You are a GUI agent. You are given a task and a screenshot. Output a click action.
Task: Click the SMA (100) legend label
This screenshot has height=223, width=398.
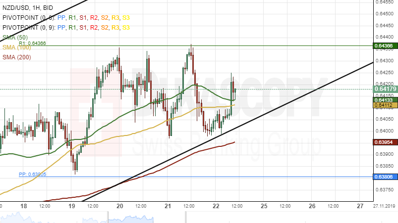click(x=16, y=47)
